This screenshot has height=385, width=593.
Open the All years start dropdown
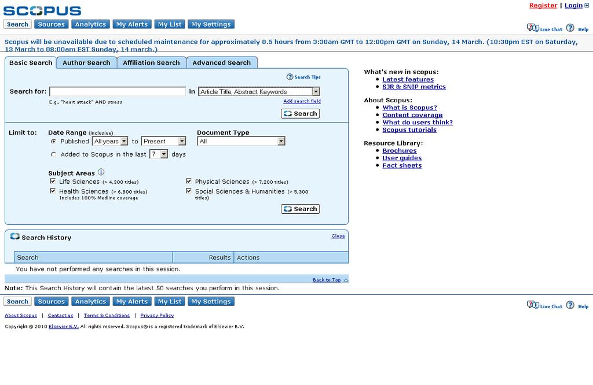(x=110, y=141)
